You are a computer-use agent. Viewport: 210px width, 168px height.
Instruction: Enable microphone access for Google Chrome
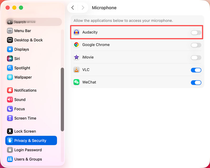[x=196, y=45]
